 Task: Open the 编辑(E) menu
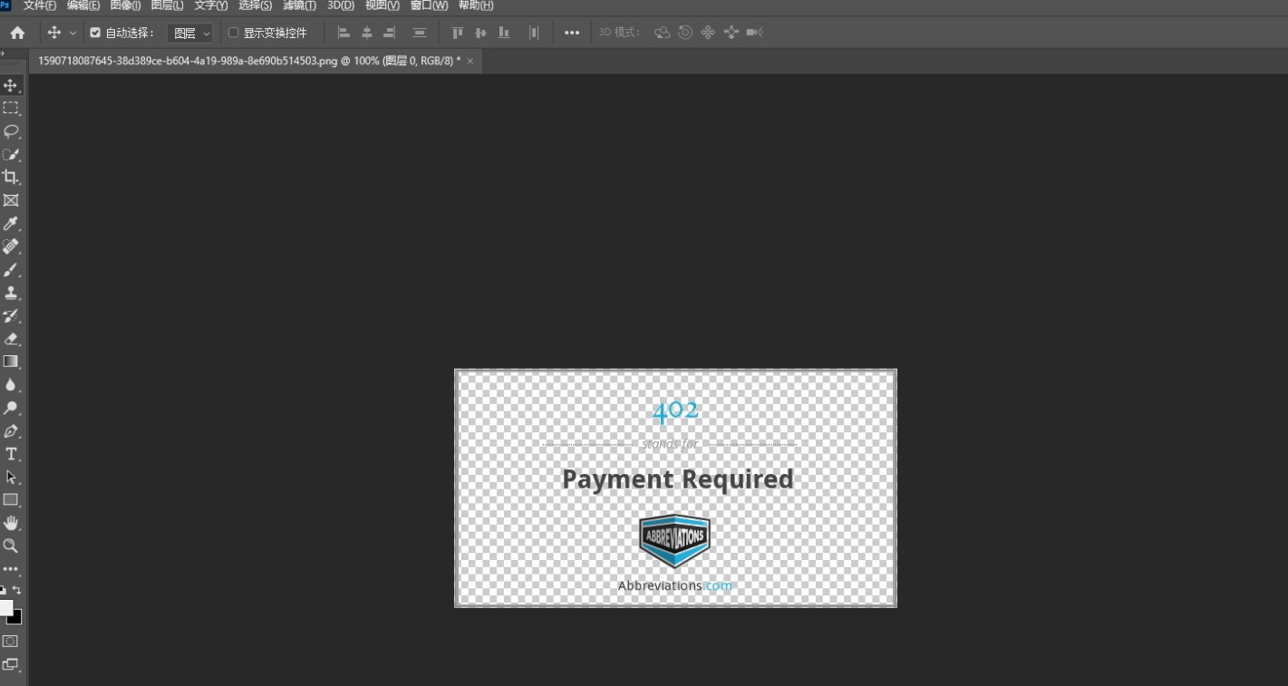[x=83, y=5]
